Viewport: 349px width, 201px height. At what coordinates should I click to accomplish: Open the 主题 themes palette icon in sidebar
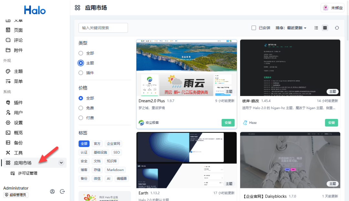pos(8,71)
